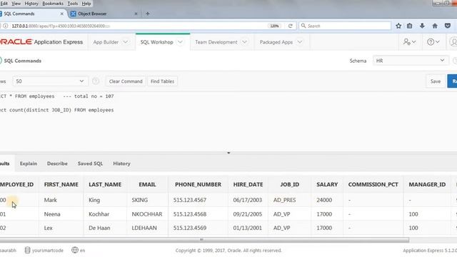
Task: Open the Team Development tab
Action: 216,42
